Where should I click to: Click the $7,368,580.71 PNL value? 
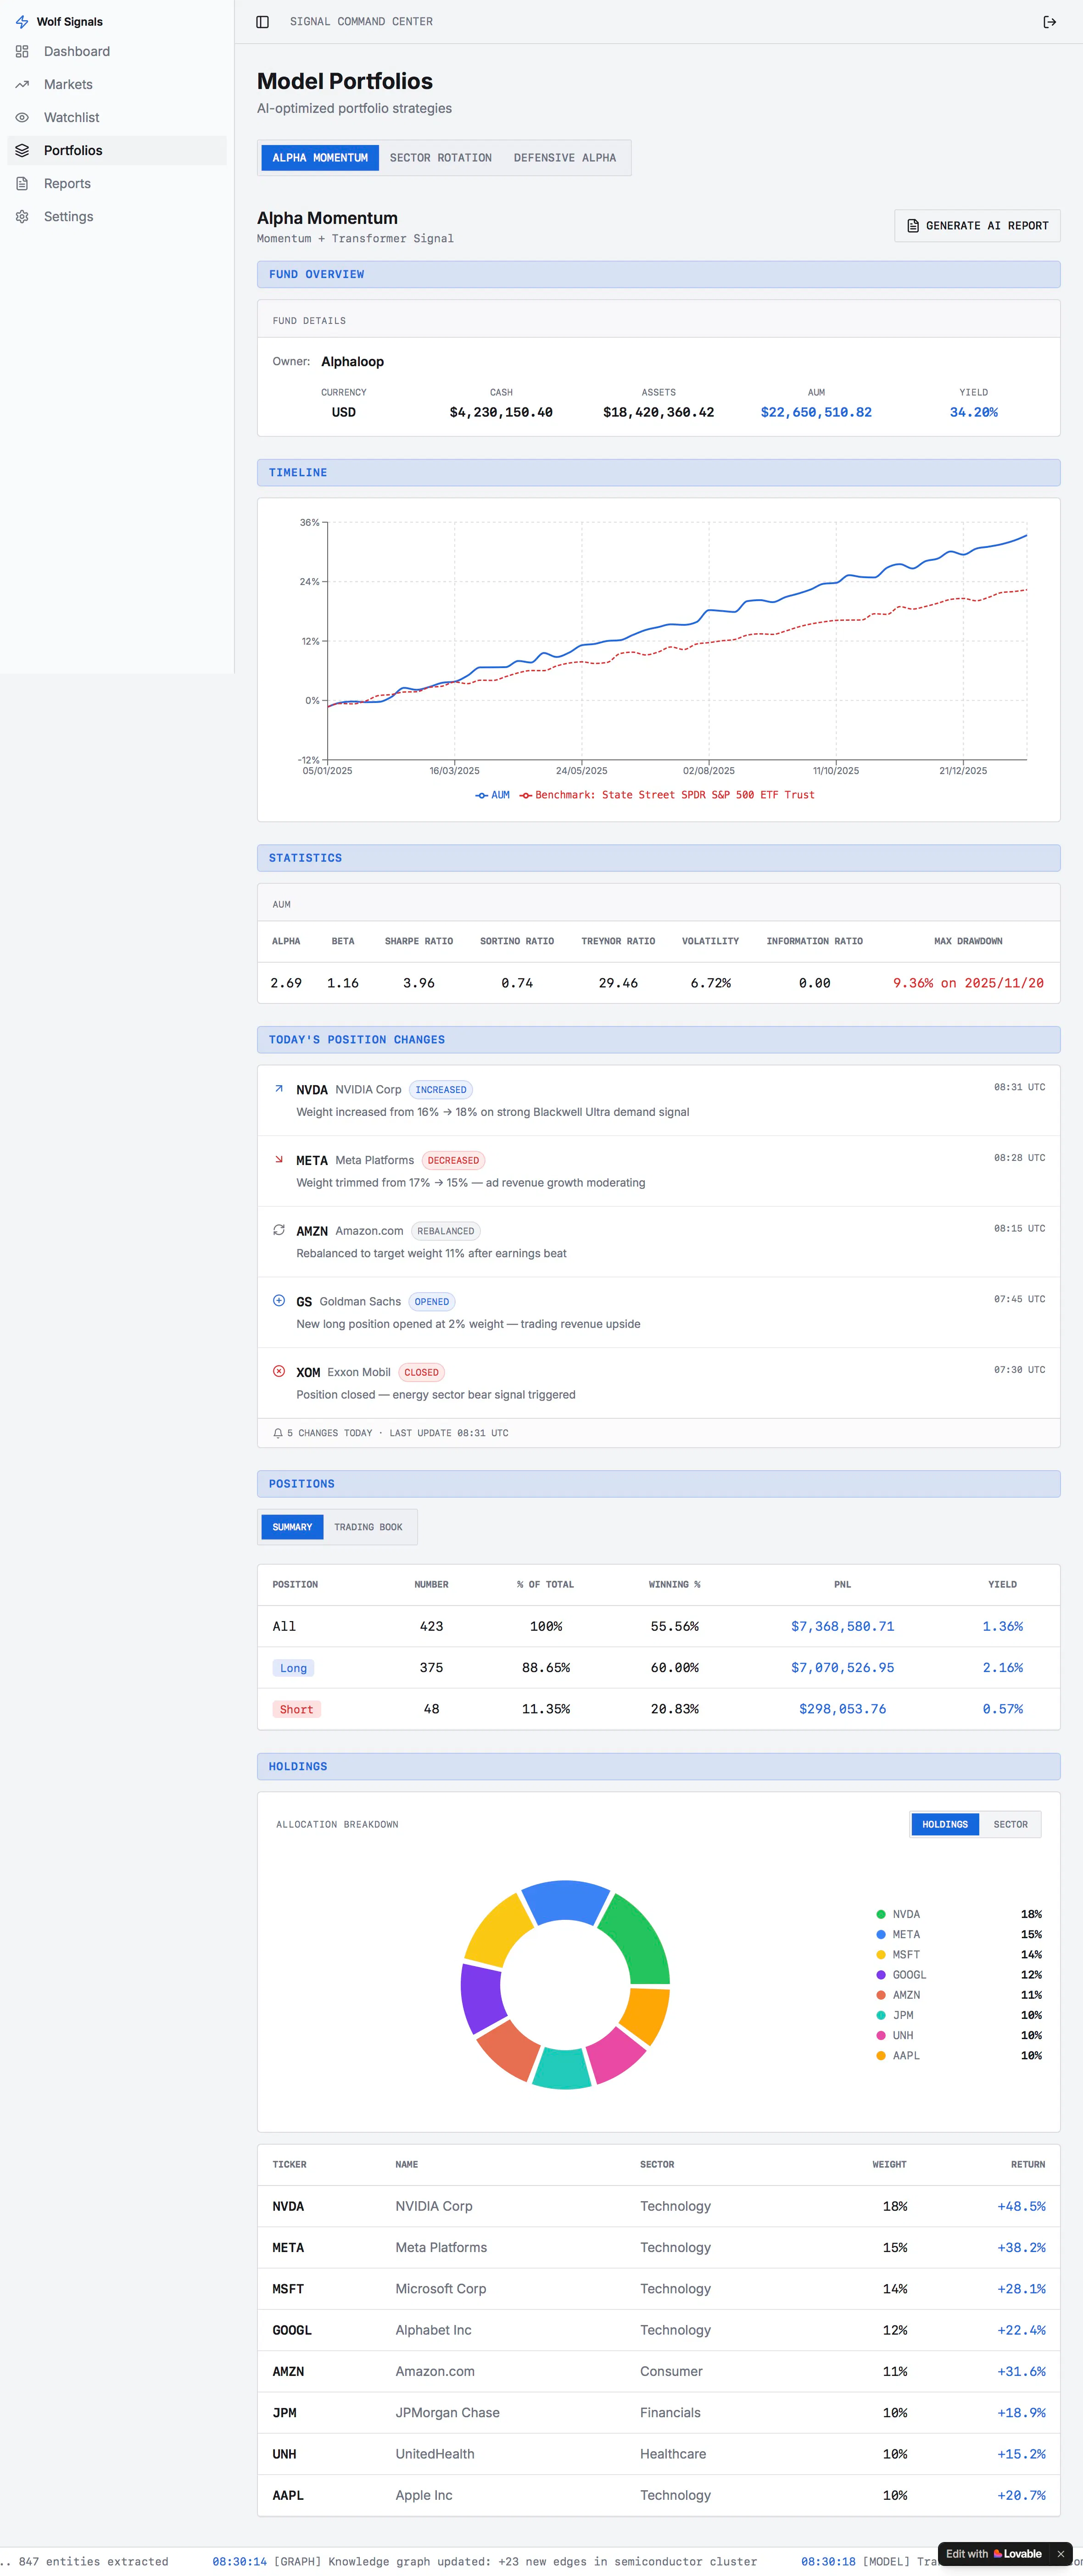pos(842,1626)
